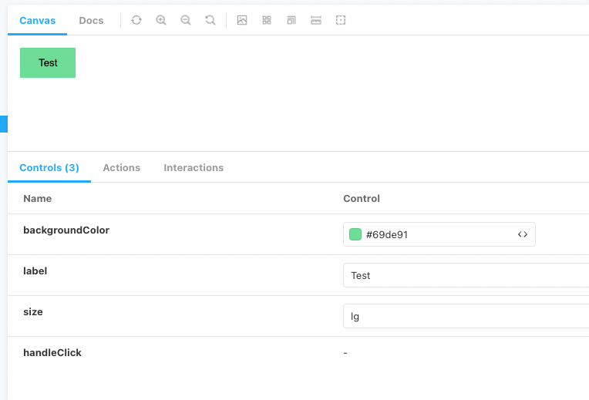Click the size row name
The image size is (589, 400).
click(33, 312)
